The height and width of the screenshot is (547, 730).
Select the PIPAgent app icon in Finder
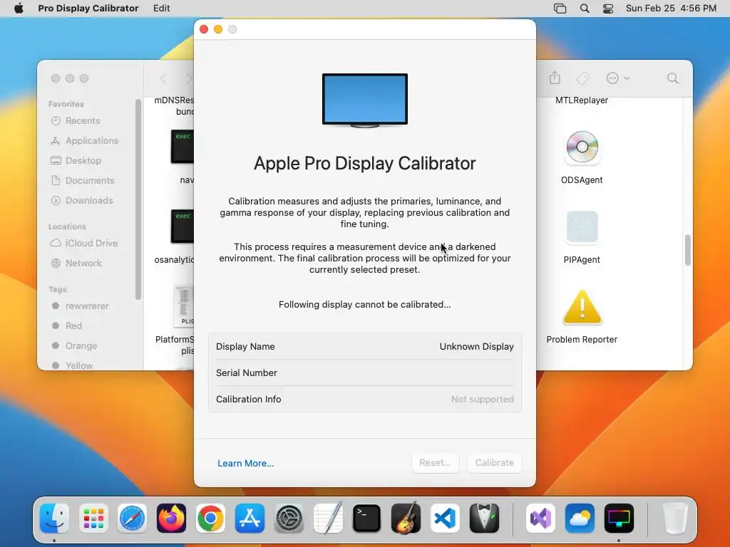coord(582,227)
